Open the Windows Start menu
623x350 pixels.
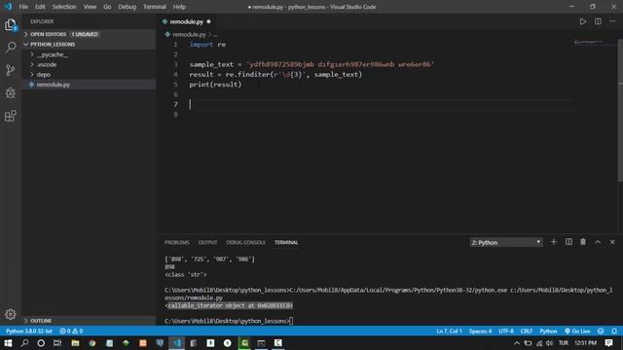(x=8, y=343)
